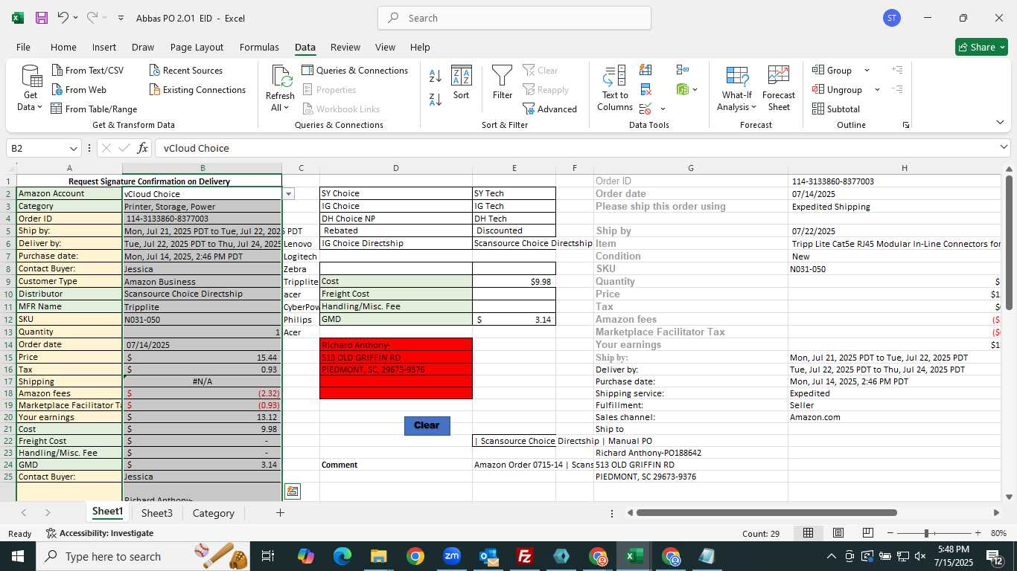This screenshot has width=1017, height=571.
Task: Click the Consolidate icon
Action: tap(683, 70)
